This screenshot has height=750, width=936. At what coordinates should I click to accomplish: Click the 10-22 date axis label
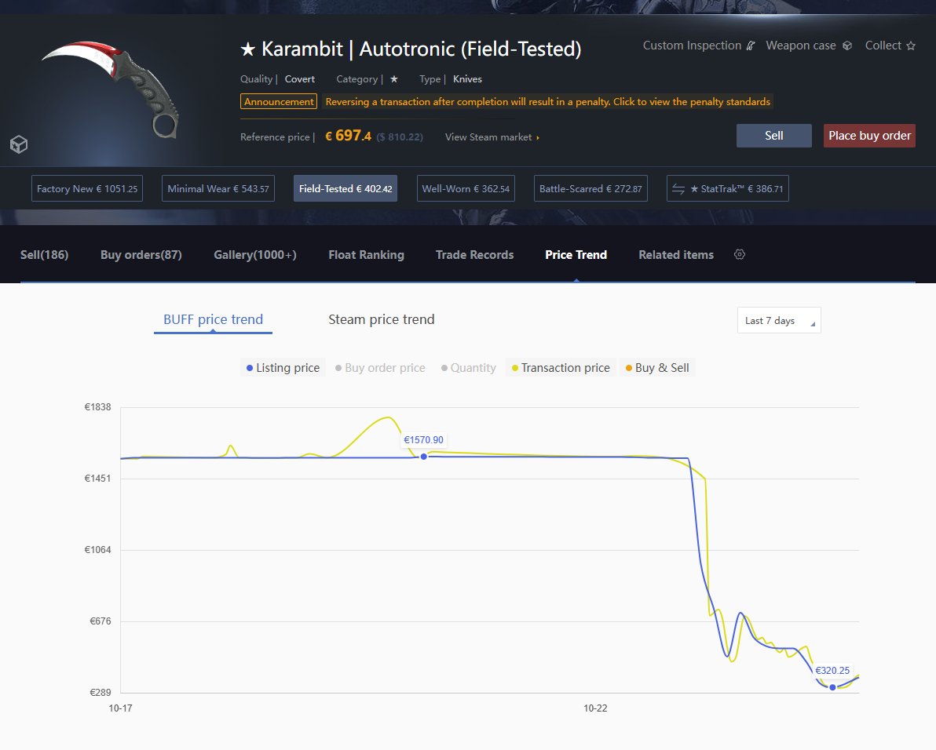click(x=595, y=708)
